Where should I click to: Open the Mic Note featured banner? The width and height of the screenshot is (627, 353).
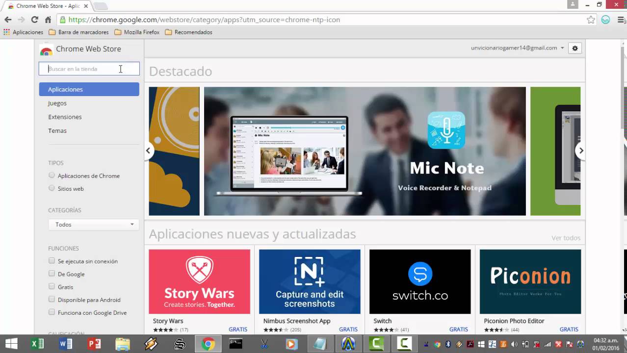point(365,151)
